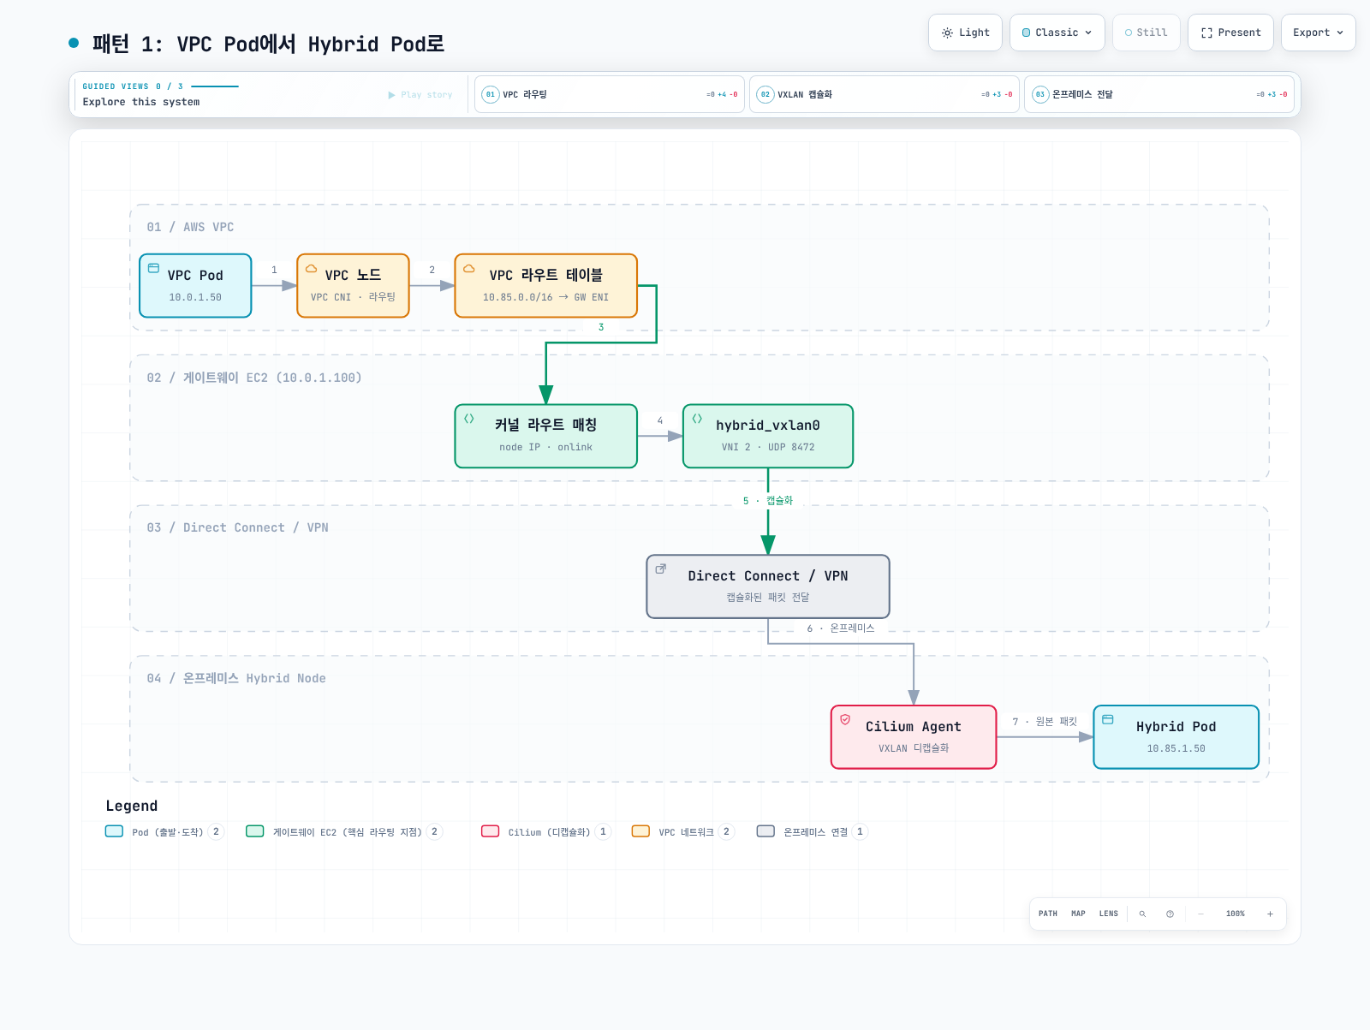This screenshot has width=1370, height=1030.
Task: Click edge label 5 · 캡슐화
Action: (x=768, y=501)
